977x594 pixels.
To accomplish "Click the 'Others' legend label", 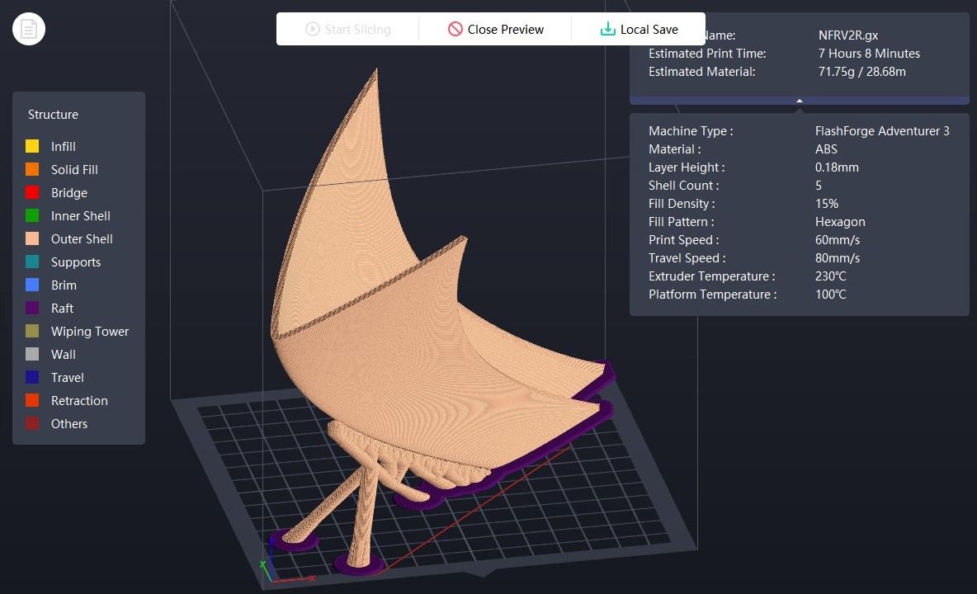I will [69, 423].
